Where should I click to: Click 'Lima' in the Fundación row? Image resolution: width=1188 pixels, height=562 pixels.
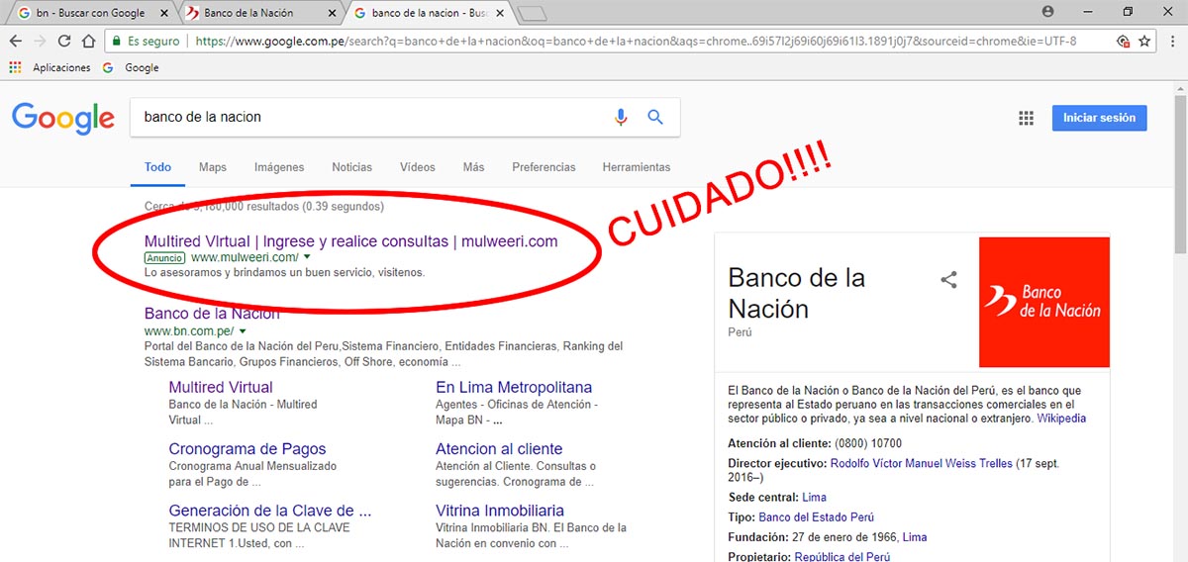click(x=915, y=537)
